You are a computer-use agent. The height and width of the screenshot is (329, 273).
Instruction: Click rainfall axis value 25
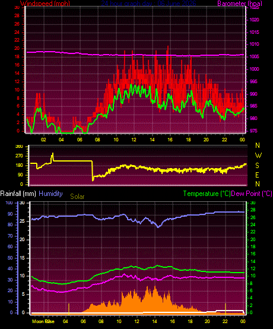pos(22,221)
